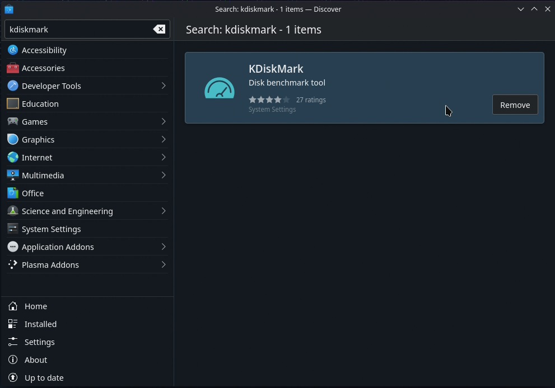Click the Up to date status icon
This screenshot has width=555, height=388.
pyautogui.click(x=13, y=377)
